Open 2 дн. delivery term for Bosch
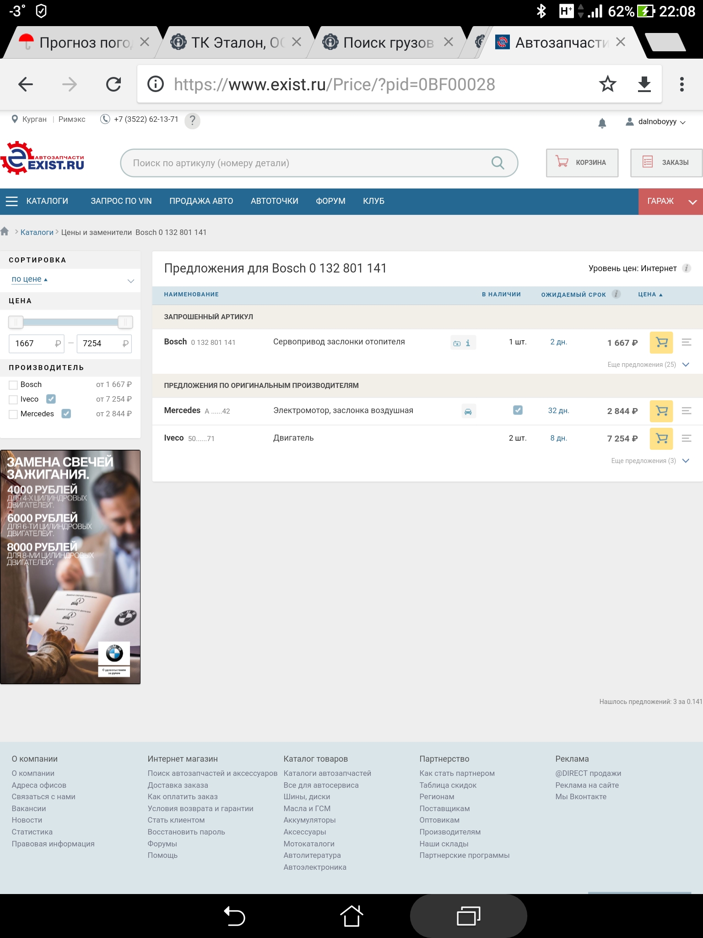Viewport: 703px width, 938px height. point(558,342)
